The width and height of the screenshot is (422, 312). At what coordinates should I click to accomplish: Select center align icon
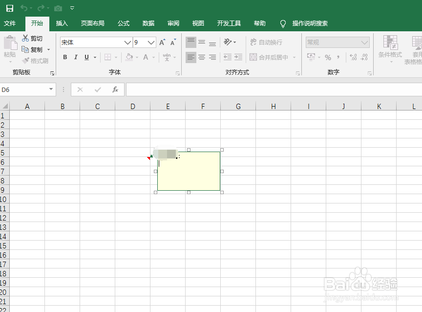pyautogui.click(x=202, y=57)
